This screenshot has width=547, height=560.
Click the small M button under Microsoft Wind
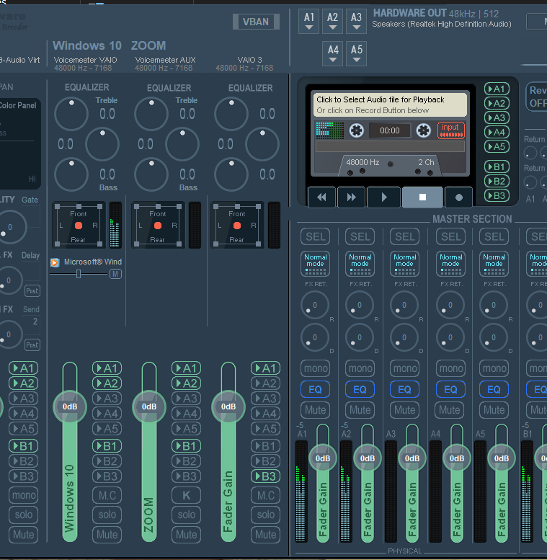[x=115, y=274]
